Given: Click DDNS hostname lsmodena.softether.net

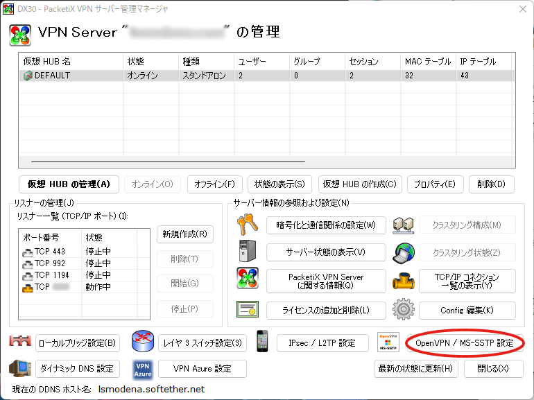Looking at the screenshot, I should [x=152, y=390].
